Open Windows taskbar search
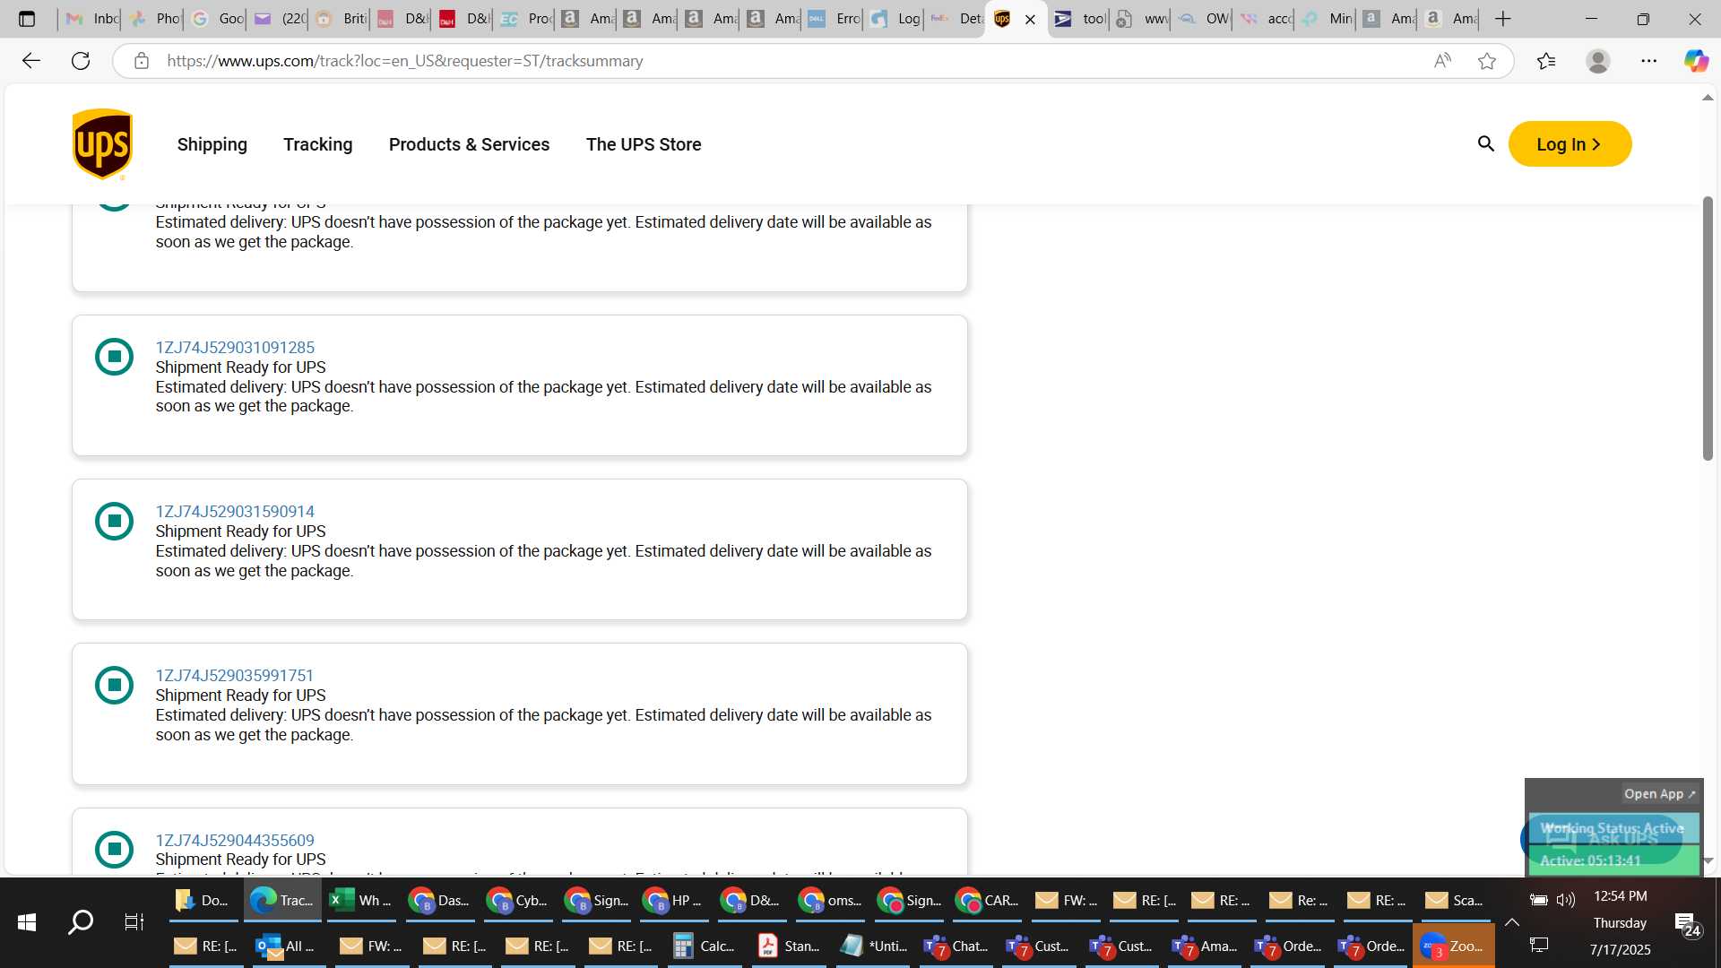 pos(81,921)
